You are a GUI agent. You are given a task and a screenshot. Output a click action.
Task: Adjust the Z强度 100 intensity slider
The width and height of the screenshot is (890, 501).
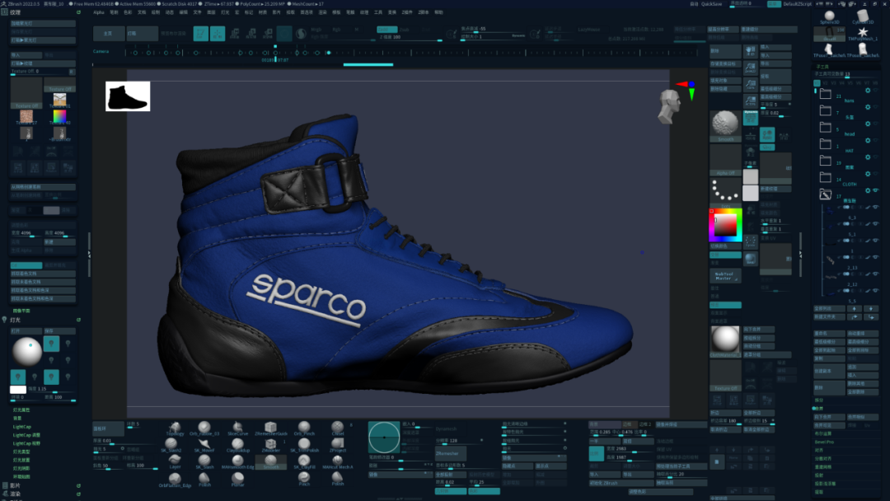(410, 37)
